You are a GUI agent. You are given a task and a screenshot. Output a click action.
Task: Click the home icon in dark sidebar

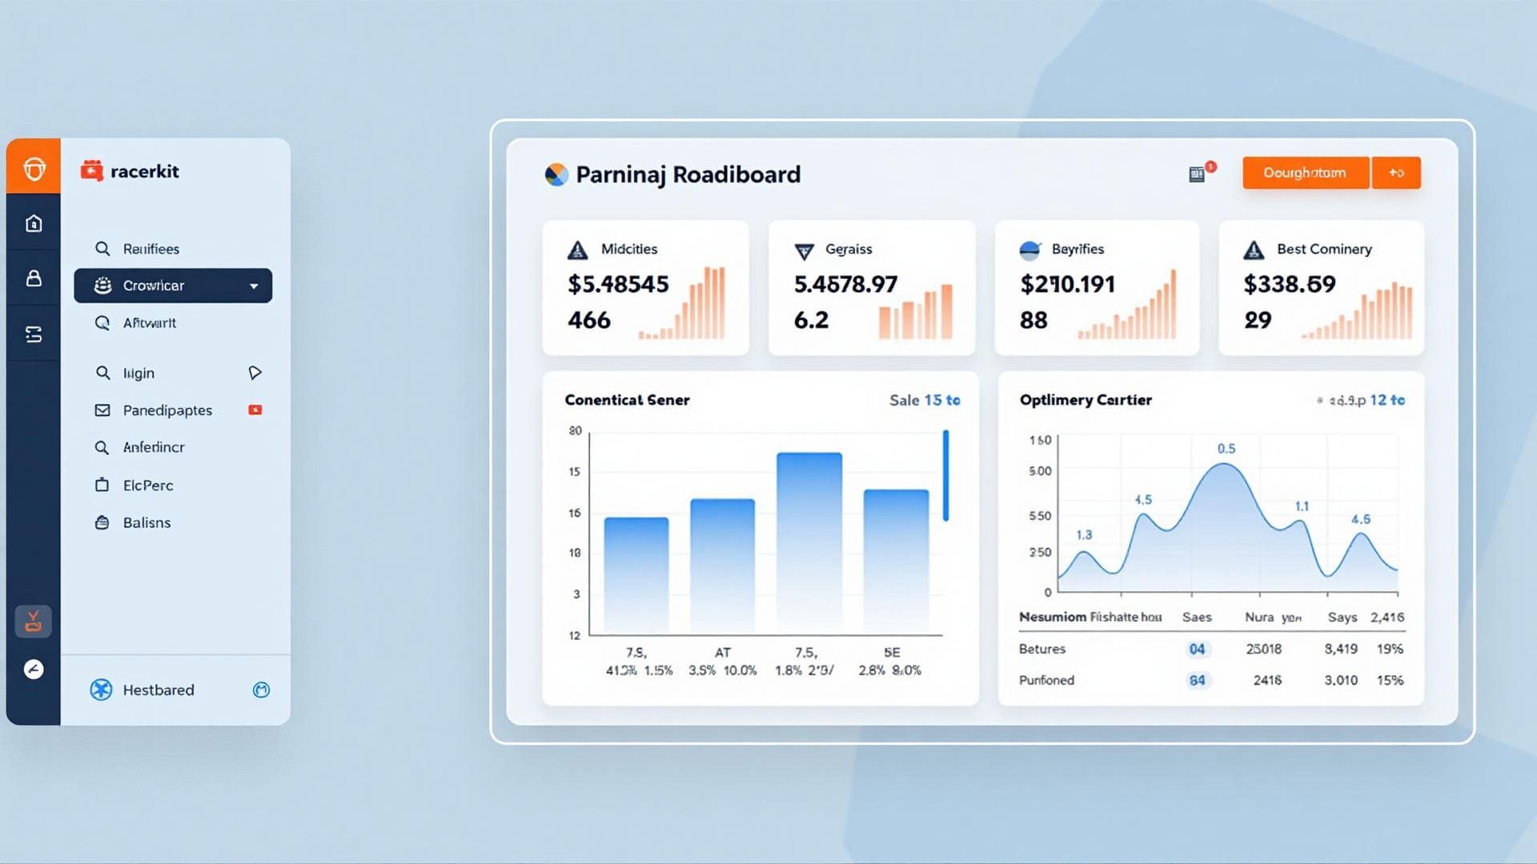pyautogui.click(x=34, y=223)
